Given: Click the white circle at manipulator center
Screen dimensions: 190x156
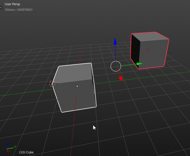Looking at the screenshot, I should point(116,66).
